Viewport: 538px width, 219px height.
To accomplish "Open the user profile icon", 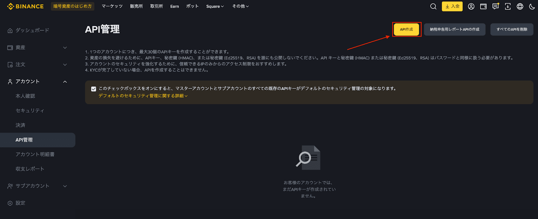I will 471,6.
